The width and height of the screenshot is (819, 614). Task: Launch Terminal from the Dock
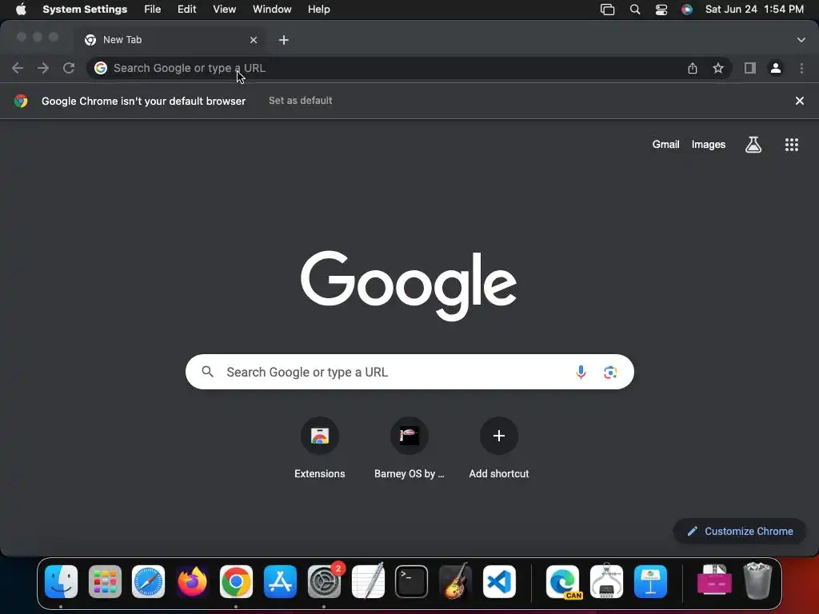[x=411, y=581]
